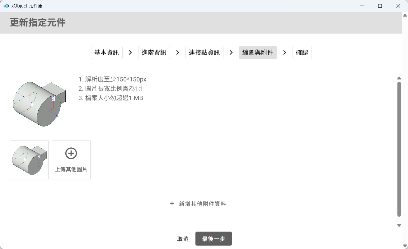Maximize the xObject 元件庫 window

[380, 6]
